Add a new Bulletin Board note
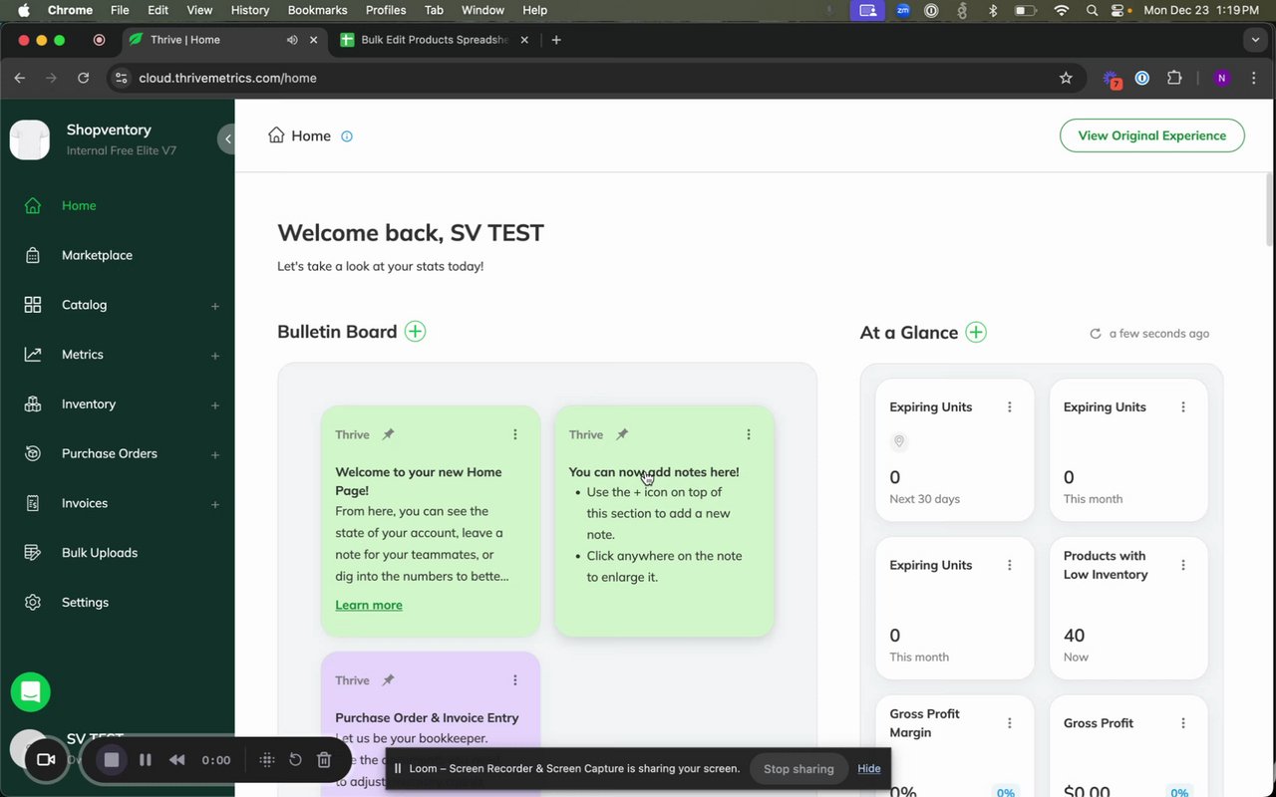Screen dimensions: 1276x797 pyautogui.click(x=416, y=332)
